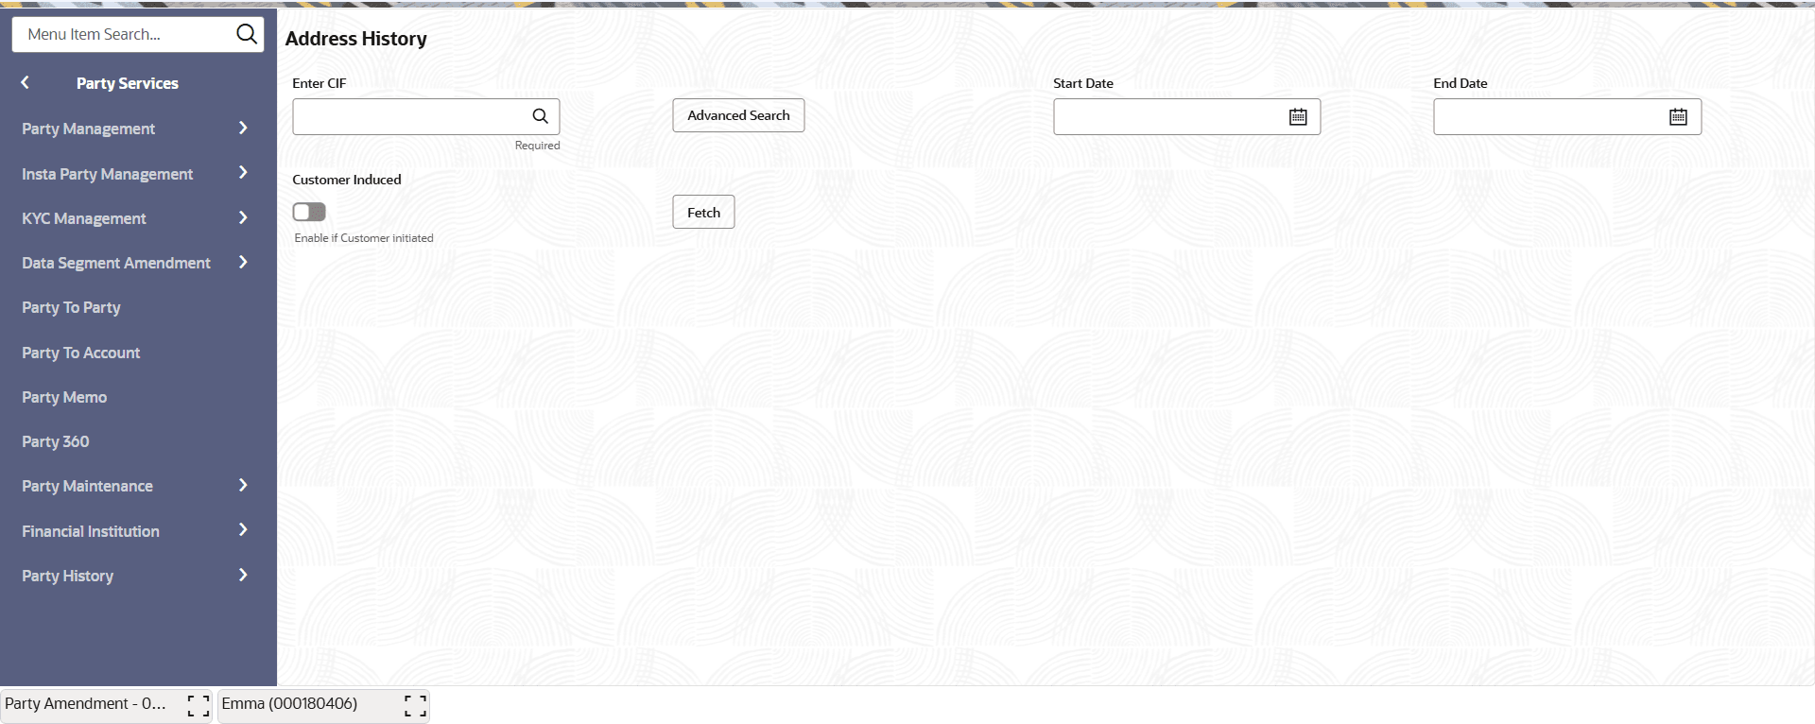
Task: Select Financial Institution menu item
Action: (x=91, y=531)
